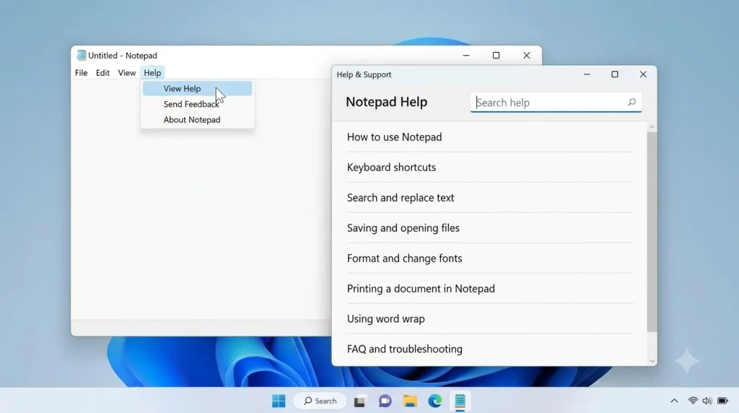
Task: Open FAQ and troubleshooting topic
Action: 490,349
